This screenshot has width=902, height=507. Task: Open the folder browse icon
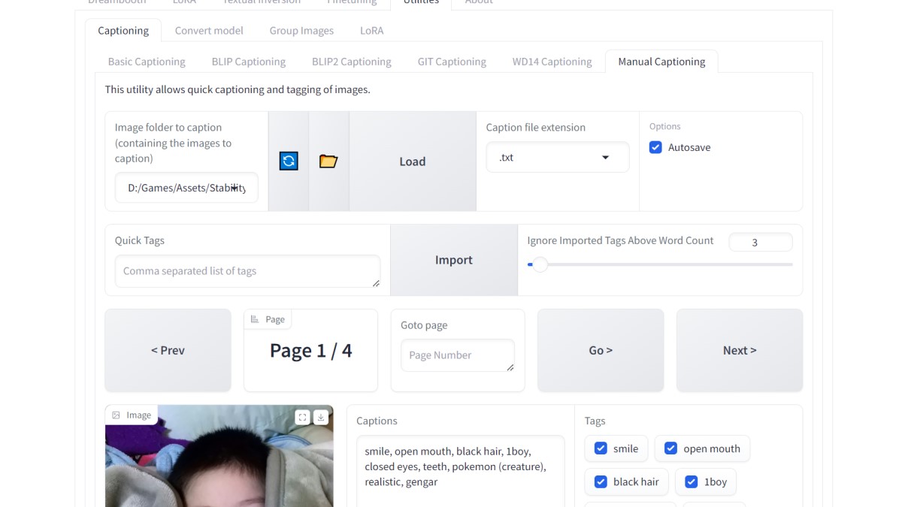click(x=328, y=161)
